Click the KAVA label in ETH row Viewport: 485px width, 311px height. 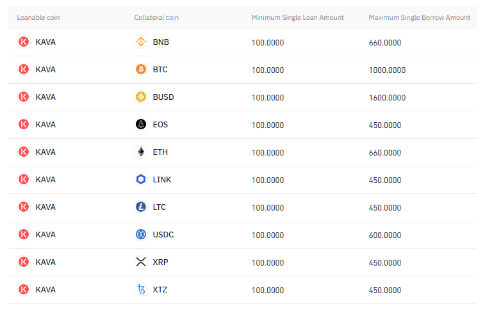[45, 152]
